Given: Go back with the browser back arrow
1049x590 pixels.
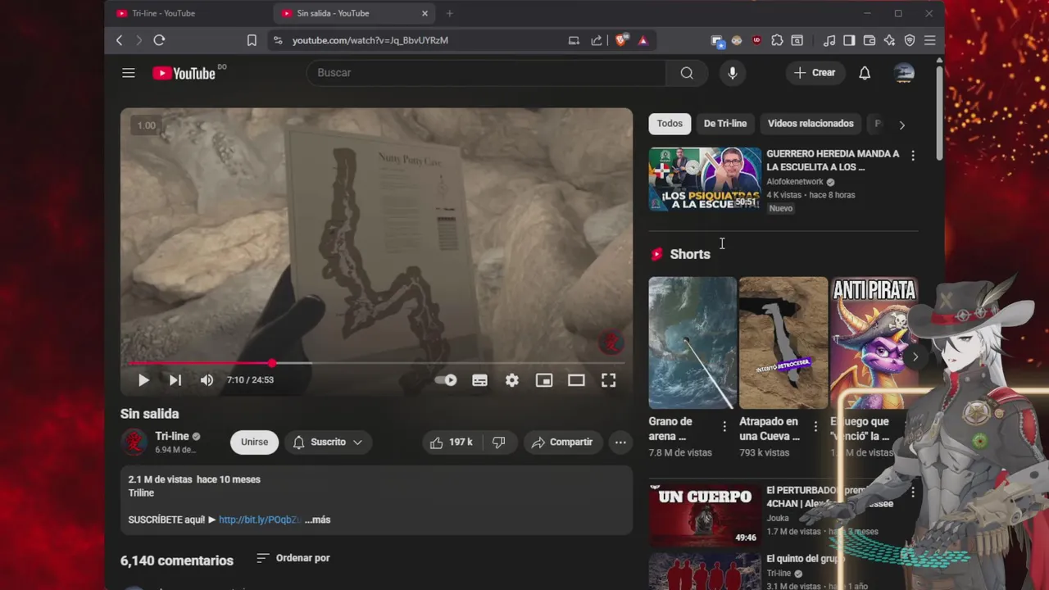Looking at the screenshot, I should point(120,40).
